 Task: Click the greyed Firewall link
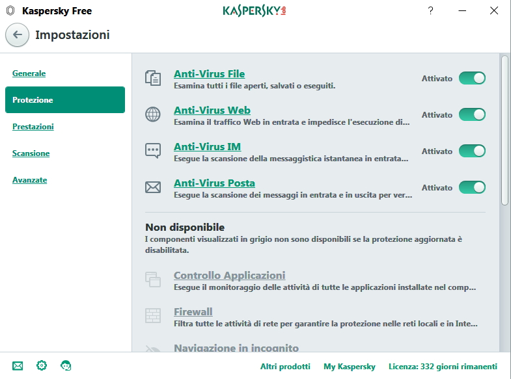coord(193,311)
